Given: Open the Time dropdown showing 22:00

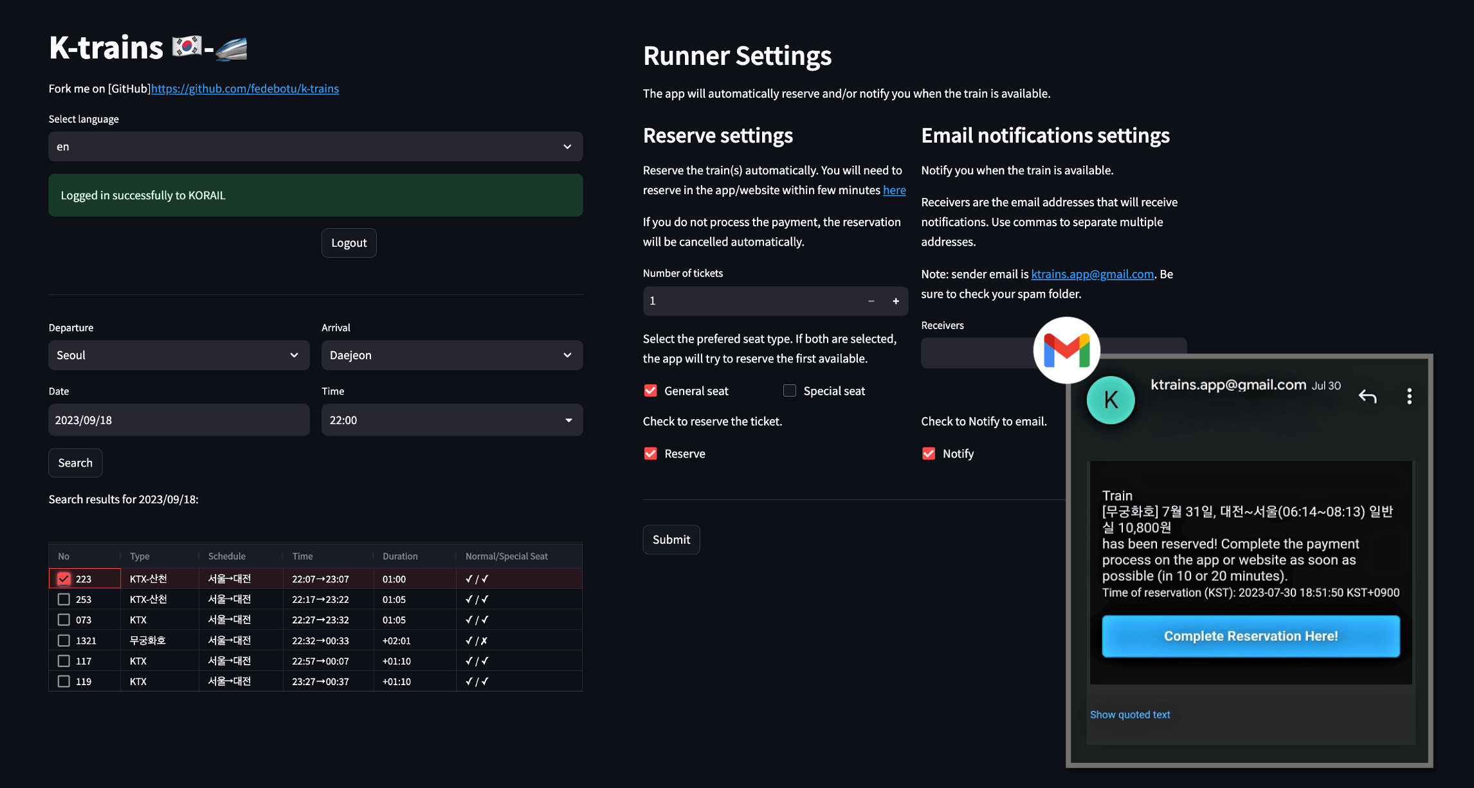Looking at the screenshot, I should 452,420.
